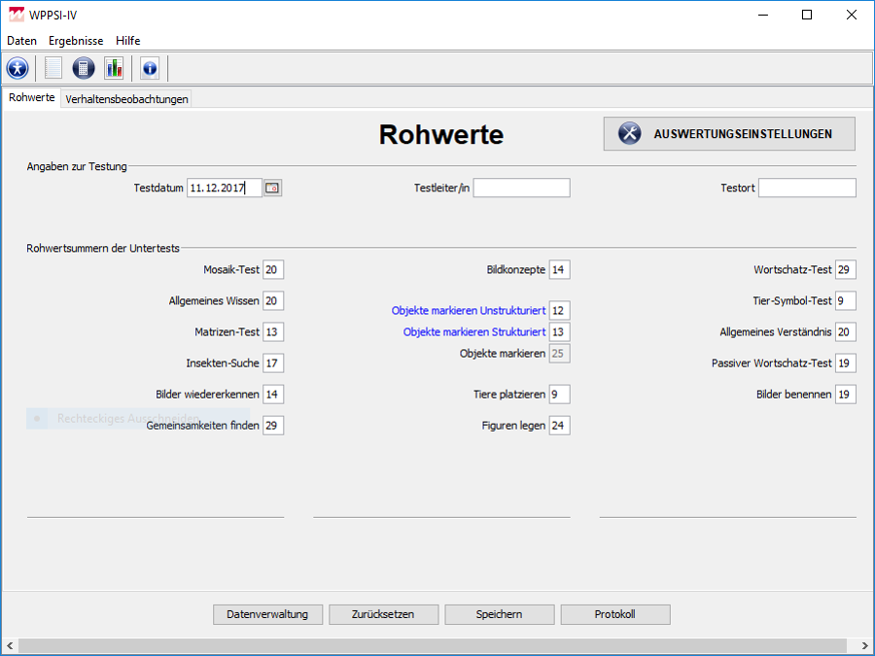Viewport: 875px width, 656px height.
Task: Click the WPPSI-IV app icon in title bar
Action: point(16,15)
